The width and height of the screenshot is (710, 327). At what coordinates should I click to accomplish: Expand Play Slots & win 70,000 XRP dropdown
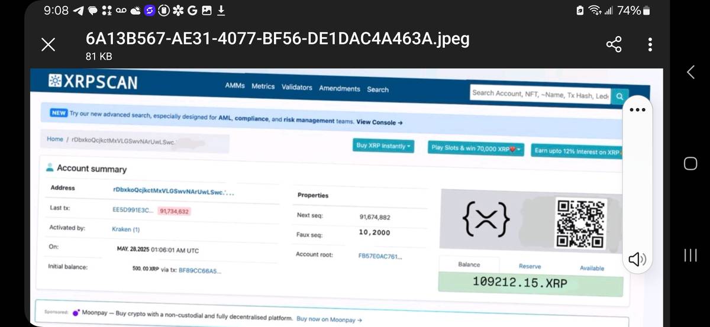click(476, 148)
